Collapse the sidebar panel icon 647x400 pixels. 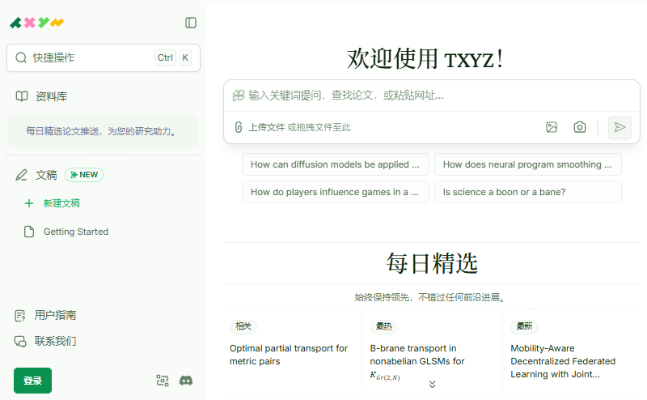point(191,23)
